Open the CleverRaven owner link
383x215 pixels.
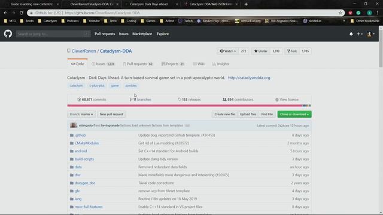pyautogui.click(x=84, y=51)
